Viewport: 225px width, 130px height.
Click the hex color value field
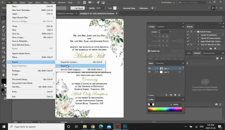tap(177, 105)
